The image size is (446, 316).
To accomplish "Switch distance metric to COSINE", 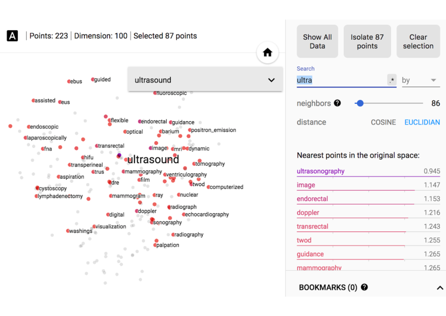I will tap(383, 122).
